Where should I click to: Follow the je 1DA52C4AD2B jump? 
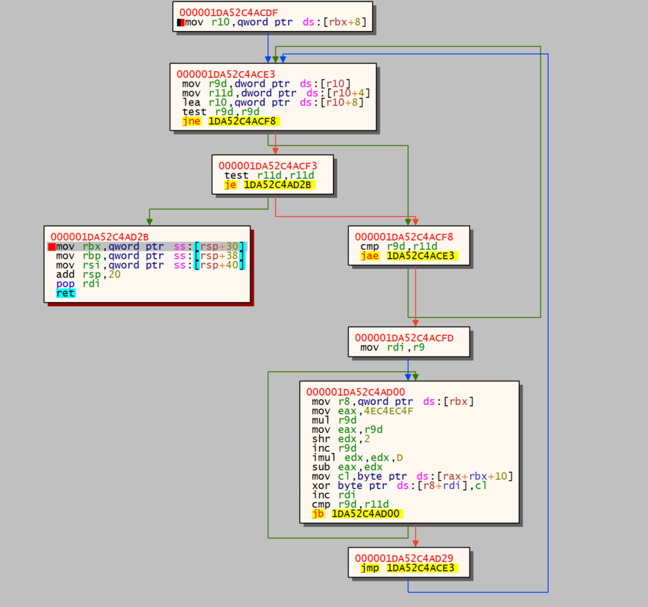coord(270,185)
